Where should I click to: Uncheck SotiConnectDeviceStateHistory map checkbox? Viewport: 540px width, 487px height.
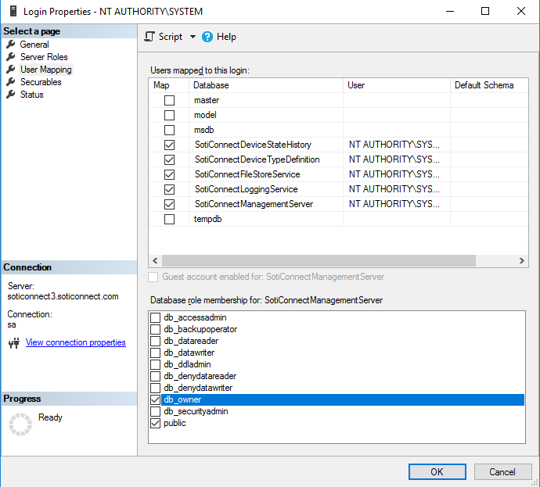pyautogui.click(x=169, y=145)
